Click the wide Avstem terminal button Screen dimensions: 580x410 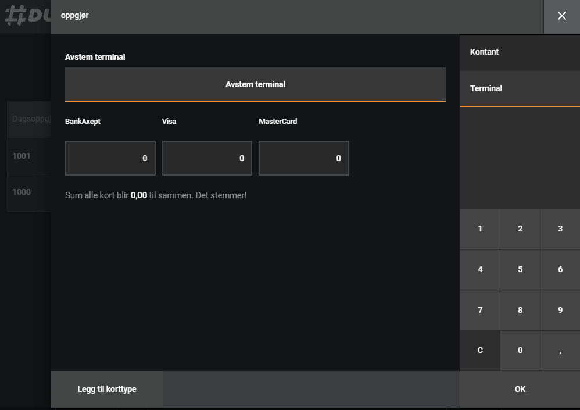[x=255, y=84]
